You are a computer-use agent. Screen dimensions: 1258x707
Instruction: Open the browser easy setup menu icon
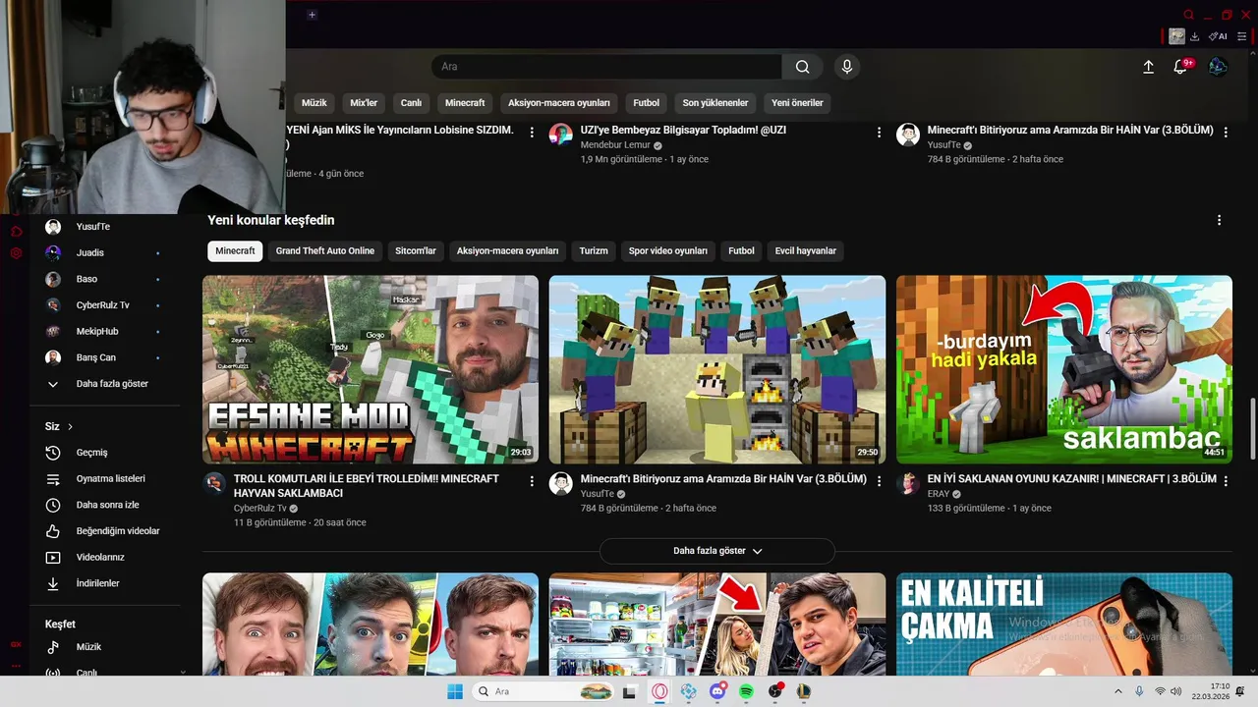coord(1240,36)
